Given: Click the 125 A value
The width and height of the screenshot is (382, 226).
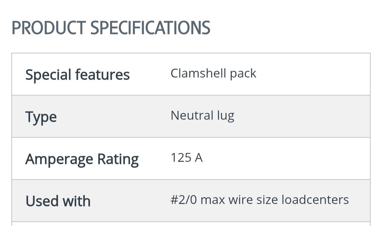Looking at the screenshot, I should pyautogui.click(x=187, y=158).
